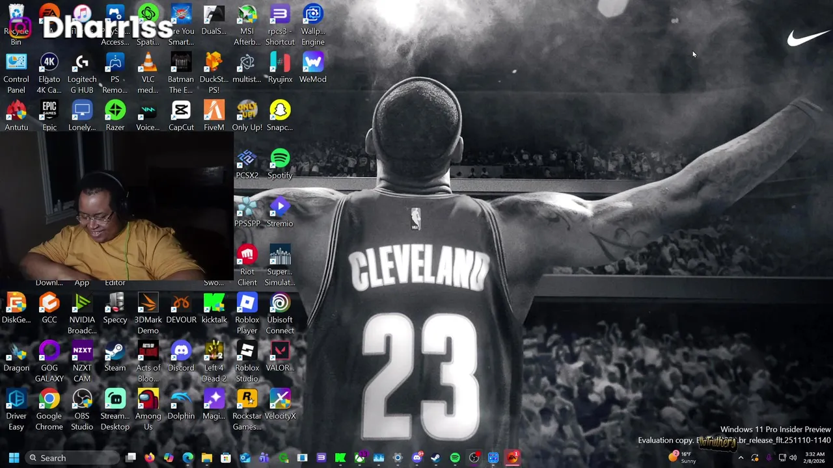Open the Only Up! game shortcut
833x468 pixels.
point(247,116)
